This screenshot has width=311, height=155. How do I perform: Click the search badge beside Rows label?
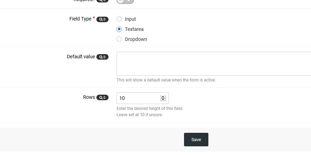102,98
